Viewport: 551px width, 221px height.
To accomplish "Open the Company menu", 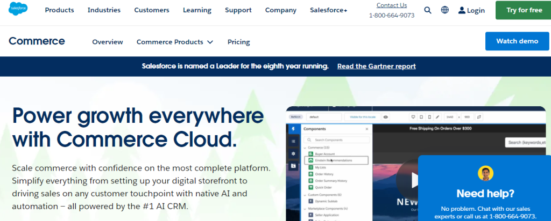I will [281, 10].
